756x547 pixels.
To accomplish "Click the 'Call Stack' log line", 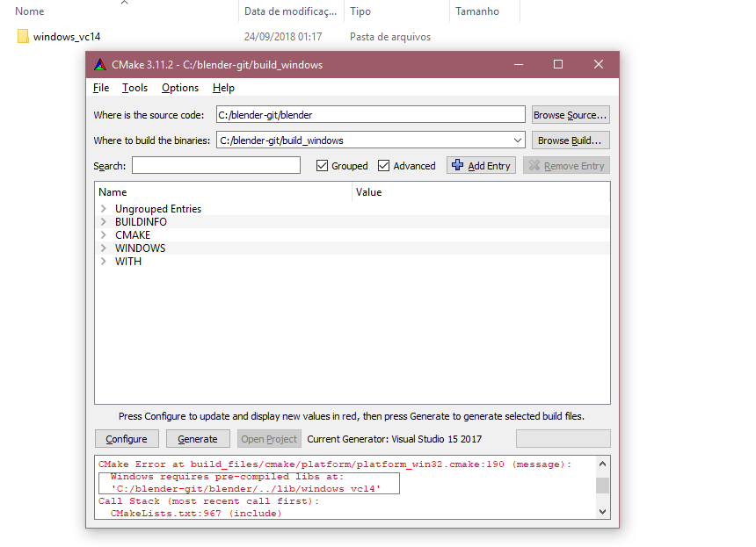I will (208, 501).
